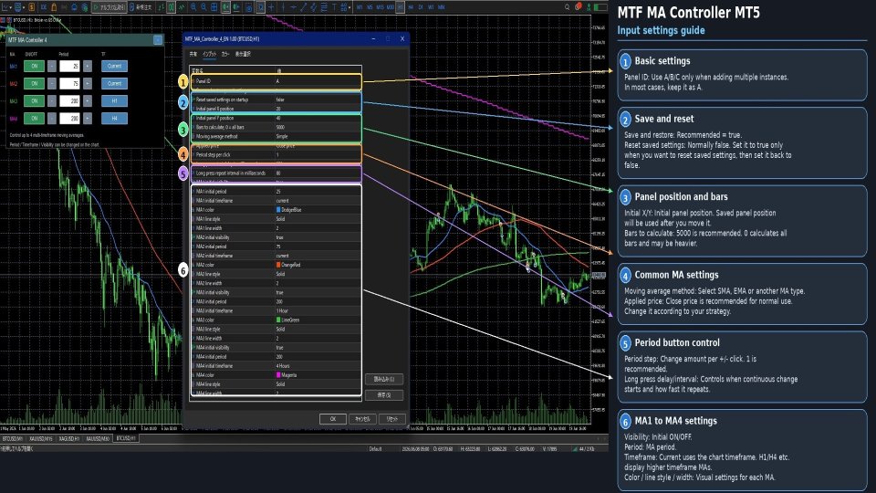Collapse the MTF MA Controller 4 panel

158,39
